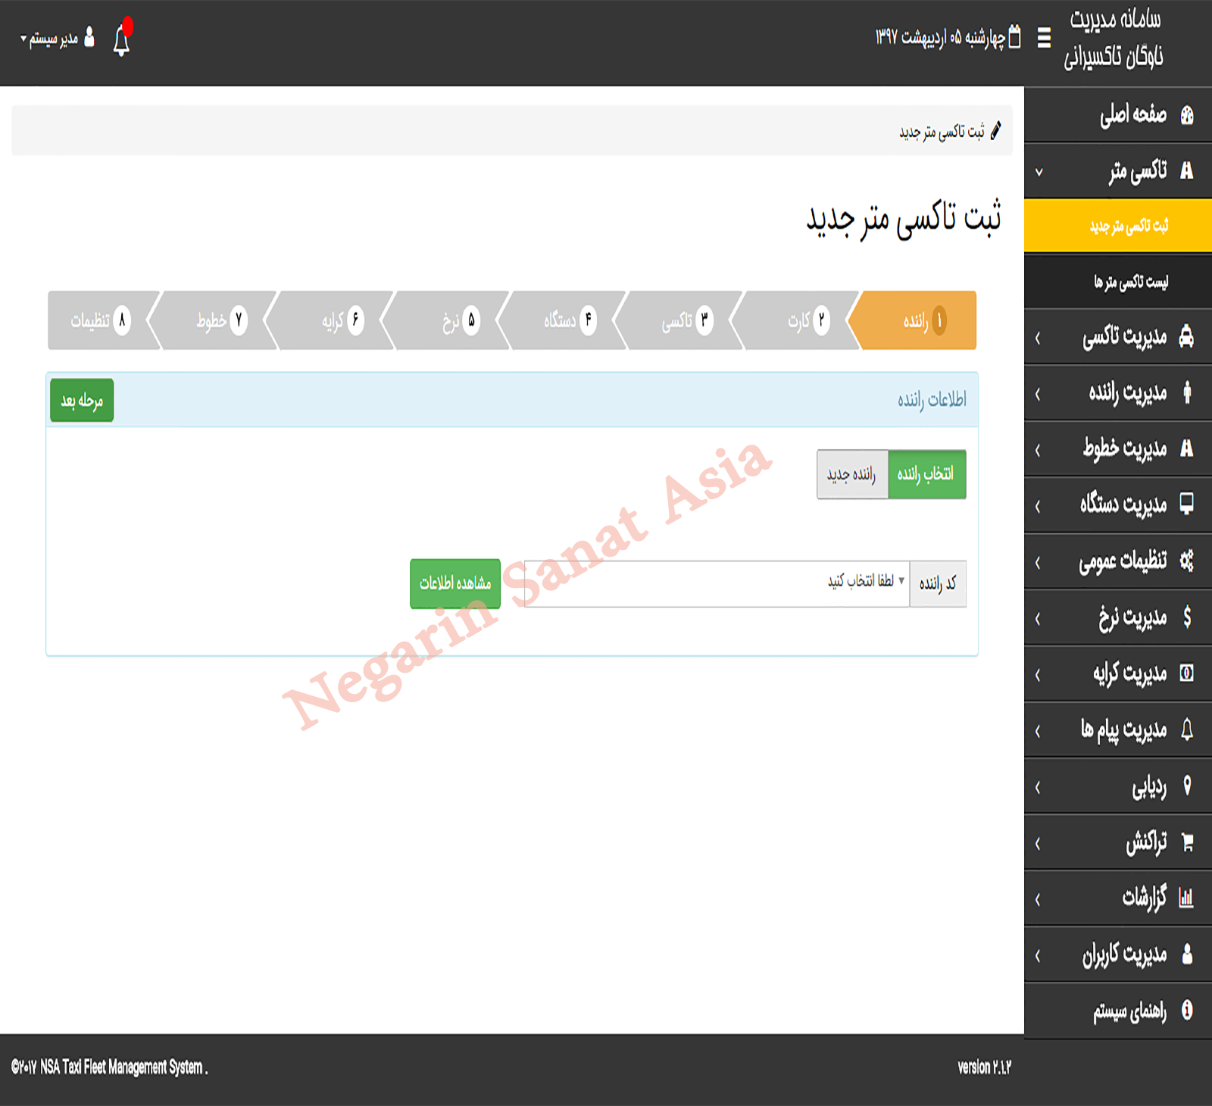Viewport: 1212px width, 1106px height.
Task: Click the Version text in the footer
Action: click(984, 1067)
